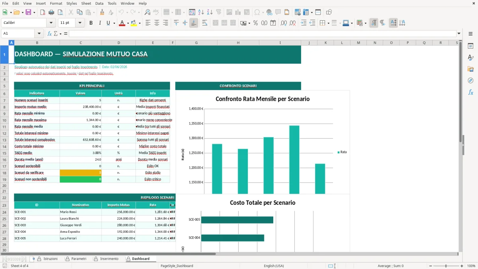478x269 pixels.
Task: Toggle wrap text
Action: [x=205, y=23]
